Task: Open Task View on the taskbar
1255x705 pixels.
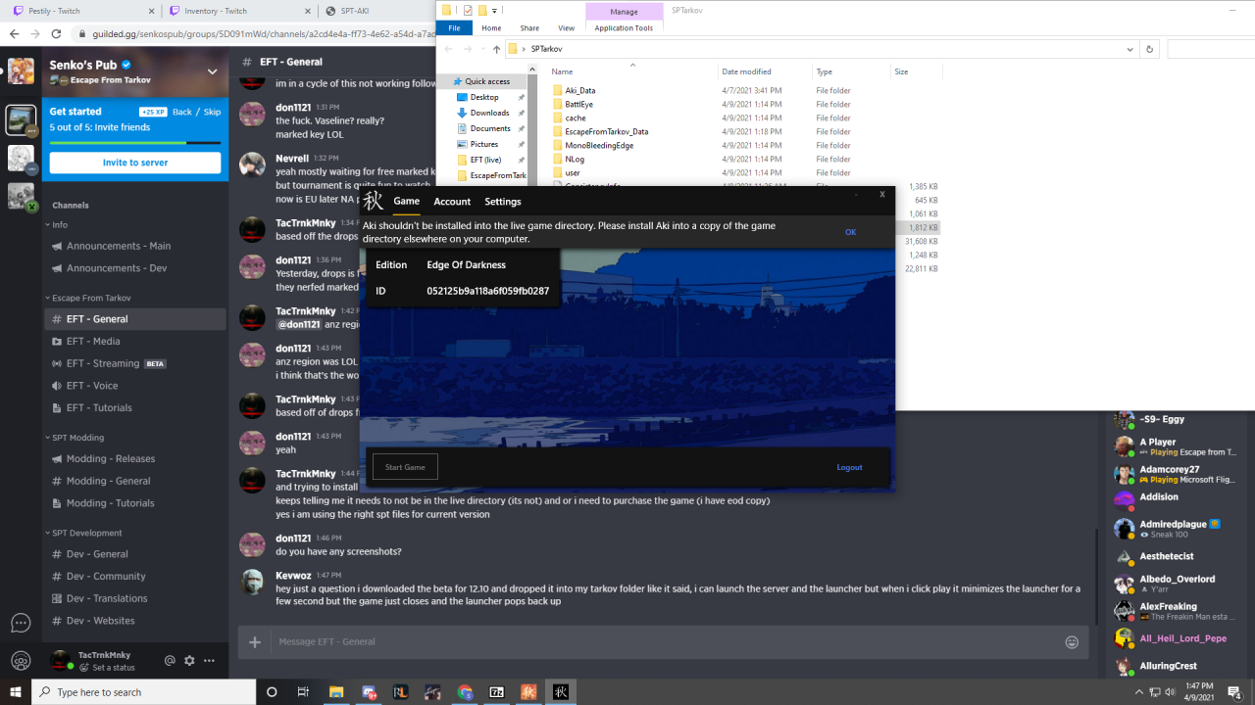Action: coord(303,692)
